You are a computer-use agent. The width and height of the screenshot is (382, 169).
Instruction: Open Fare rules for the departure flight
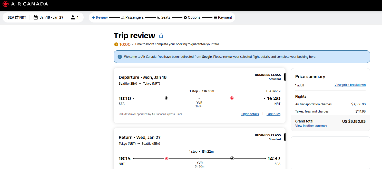tap(273, 114)
